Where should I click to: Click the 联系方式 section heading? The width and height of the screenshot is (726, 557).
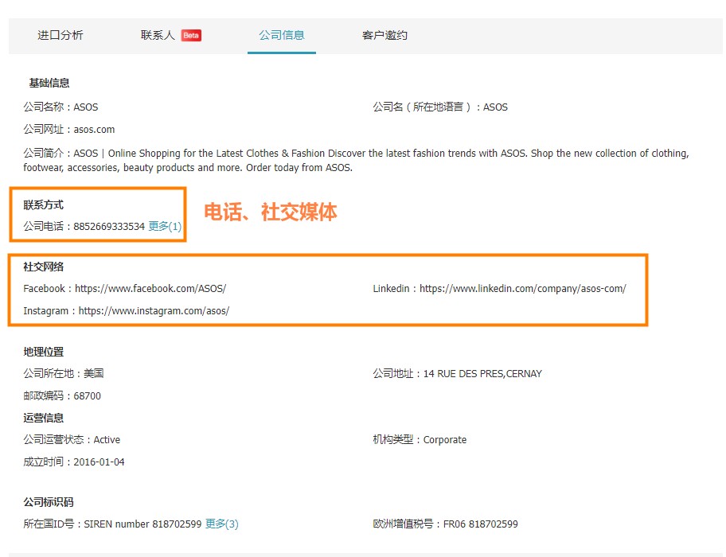coord(44,205)
